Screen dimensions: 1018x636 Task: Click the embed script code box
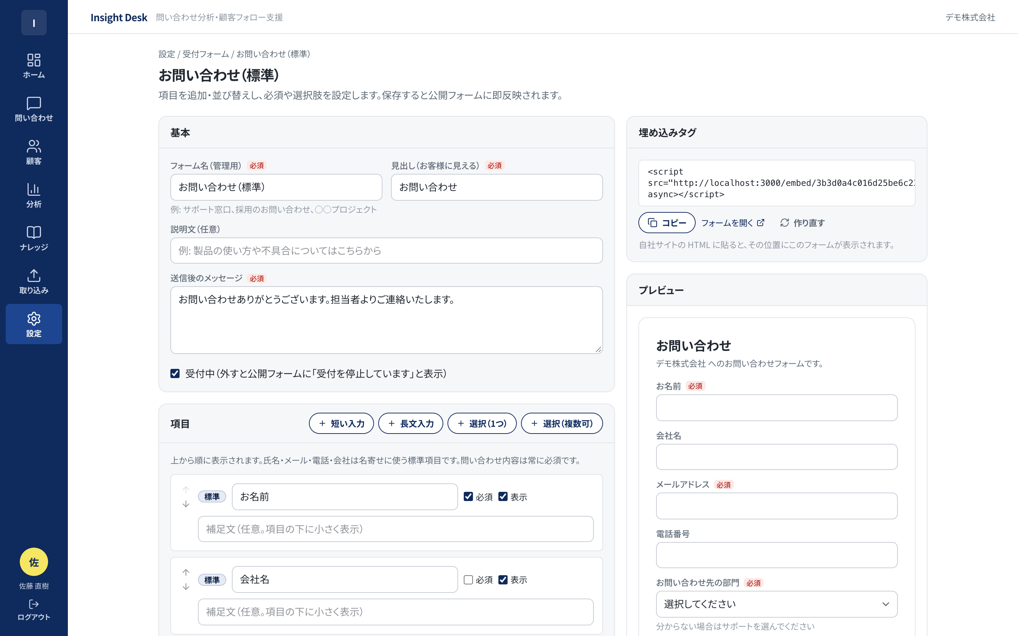tap(777, 183)
